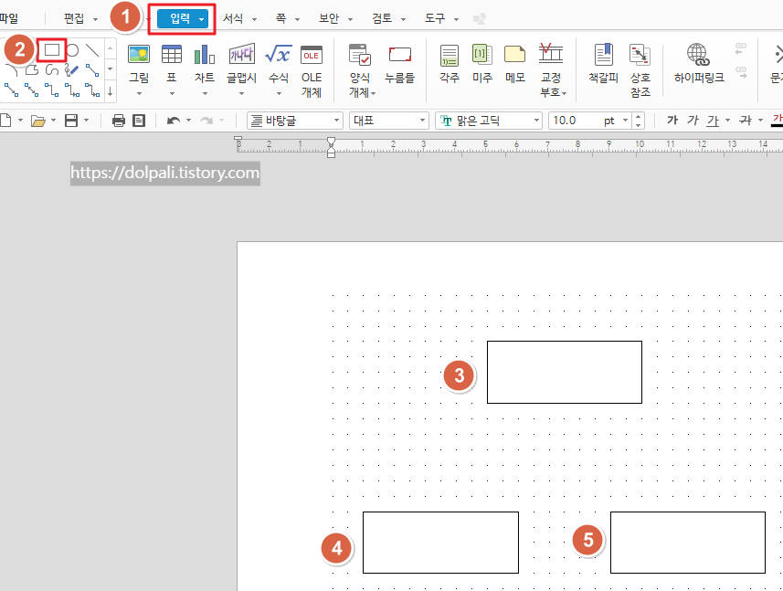Expand the 그림 dropdown arrow
783x591 pixels.
pyautogui.click(x=139, y=93)
